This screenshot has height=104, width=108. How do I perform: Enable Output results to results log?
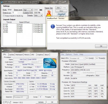(x=4, y=16)
